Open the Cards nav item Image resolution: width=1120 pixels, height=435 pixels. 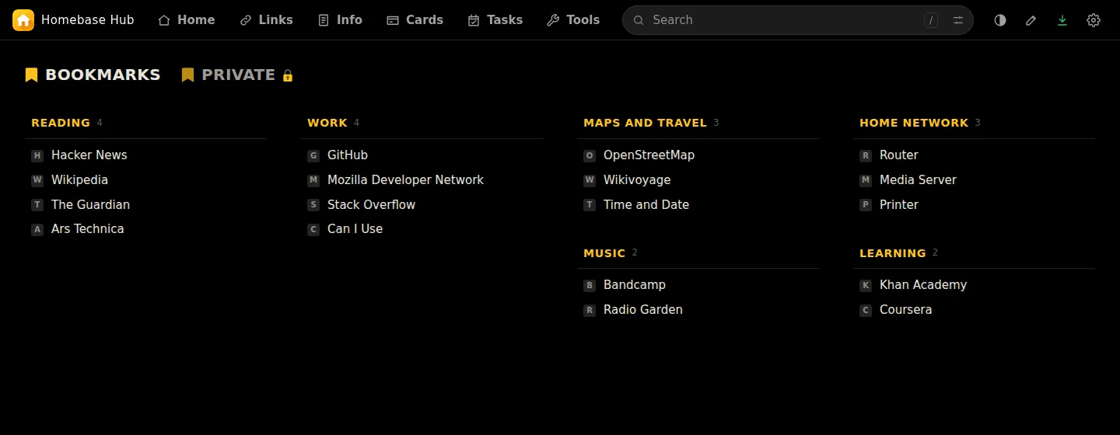415,20
